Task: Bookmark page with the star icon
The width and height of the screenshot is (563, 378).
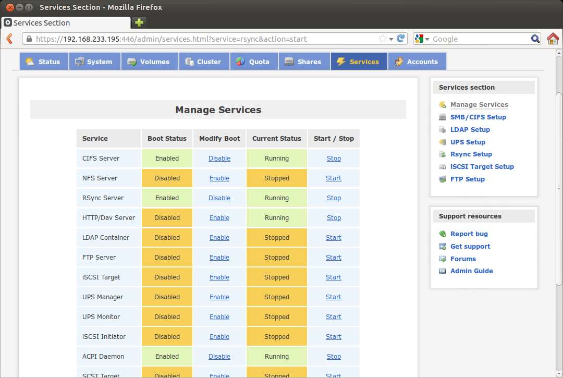Action: 382,39
